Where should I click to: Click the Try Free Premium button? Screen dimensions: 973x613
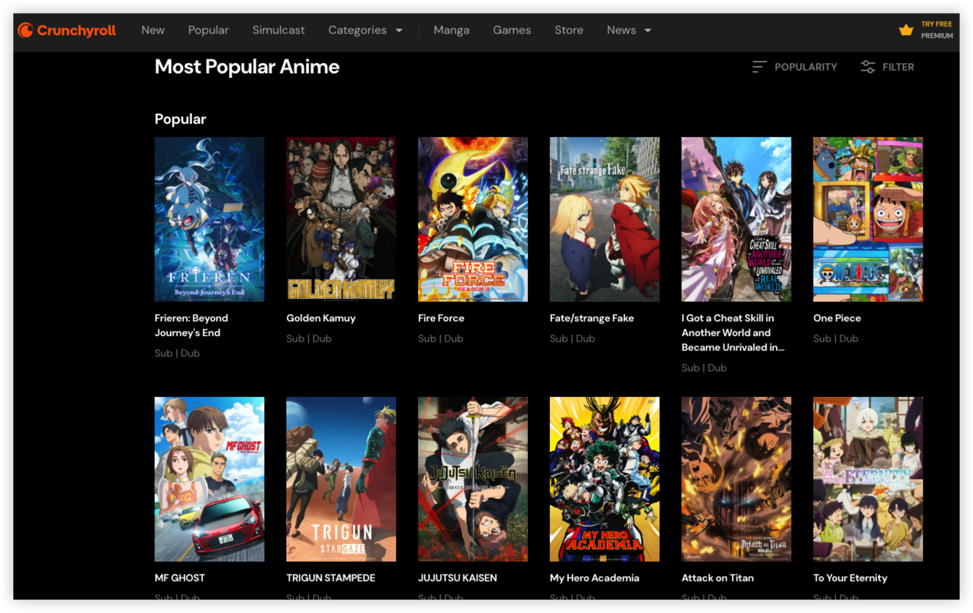926,30
